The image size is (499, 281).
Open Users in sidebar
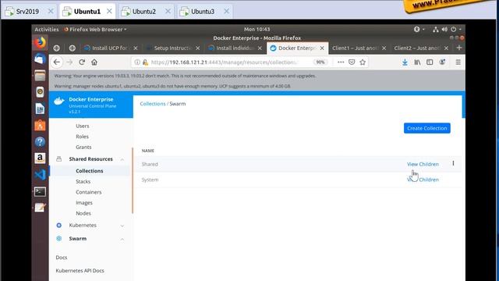(83, 126)
